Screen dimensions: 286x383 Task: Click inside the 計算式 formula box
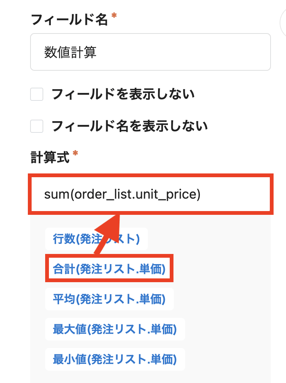151,194
